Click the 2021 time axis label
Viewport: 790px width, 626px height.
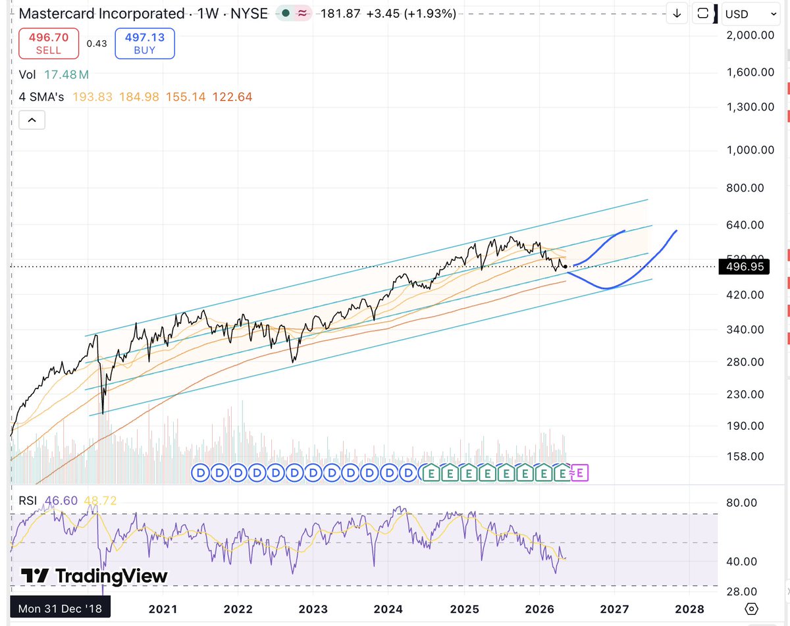[x=163, y=609]
